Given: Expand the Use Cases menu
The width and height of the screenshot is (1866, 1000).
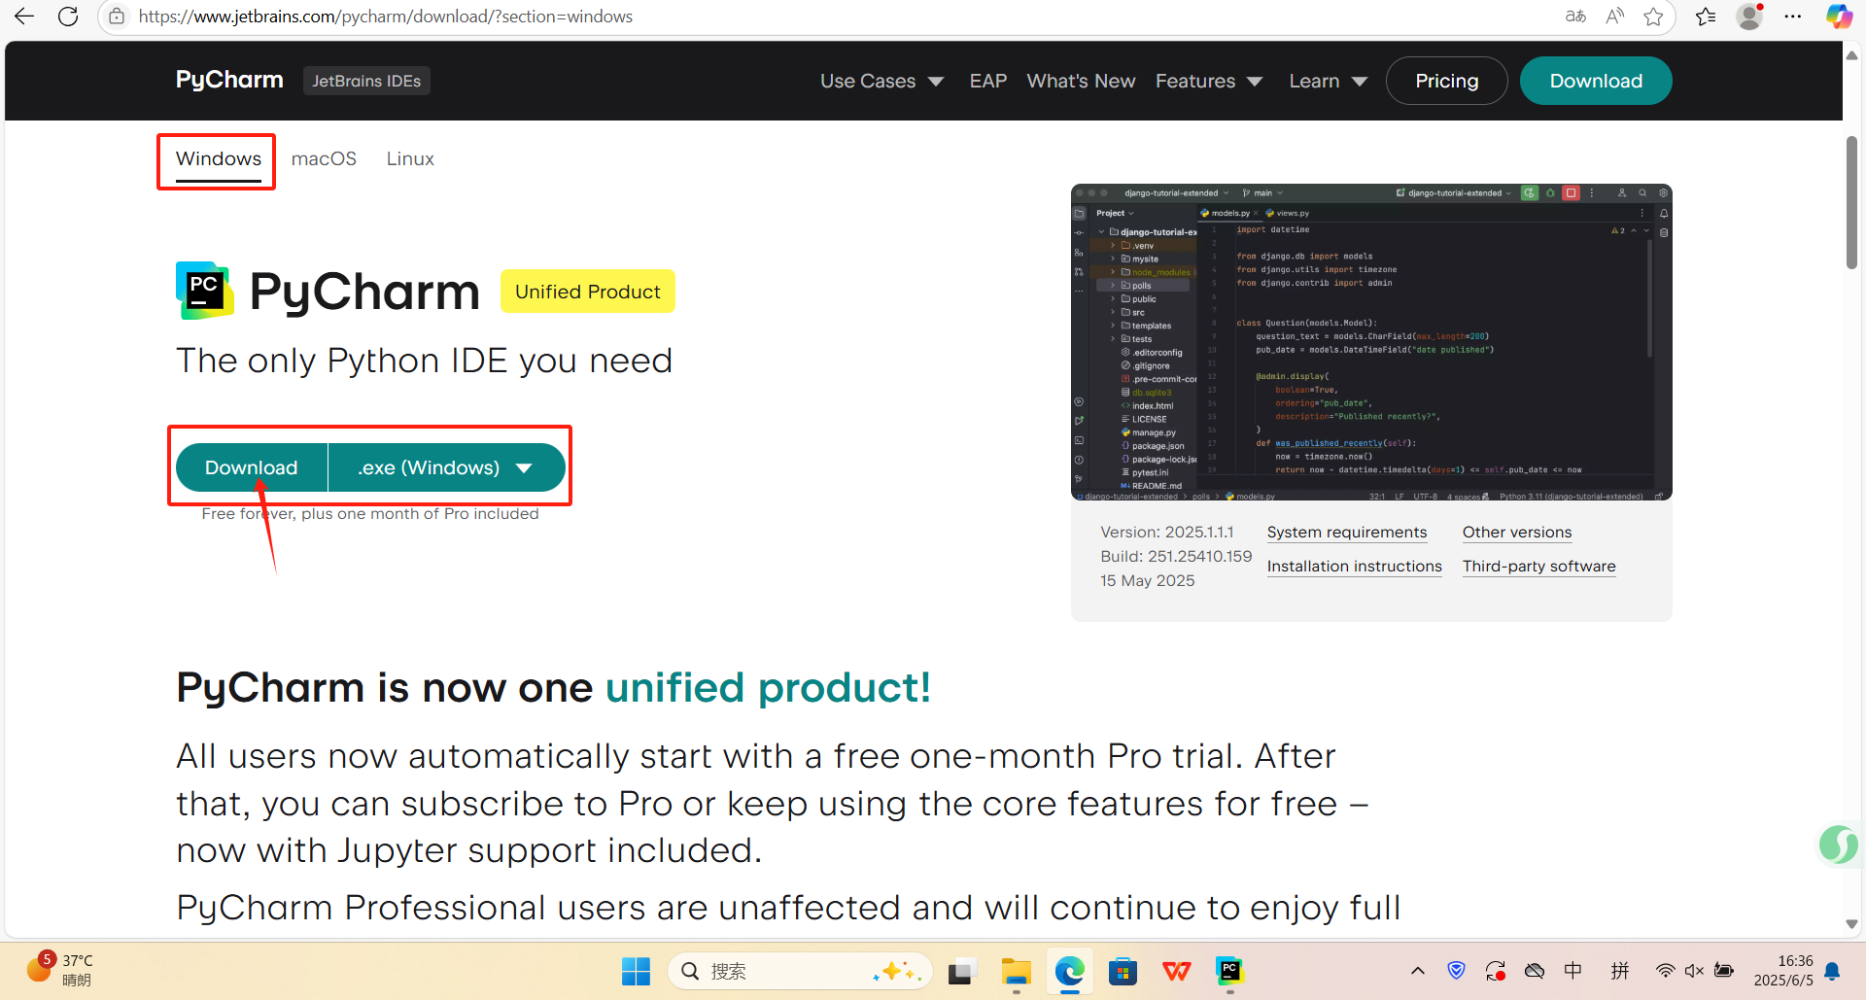Looking at the screenshot, I should click(881, 81).
